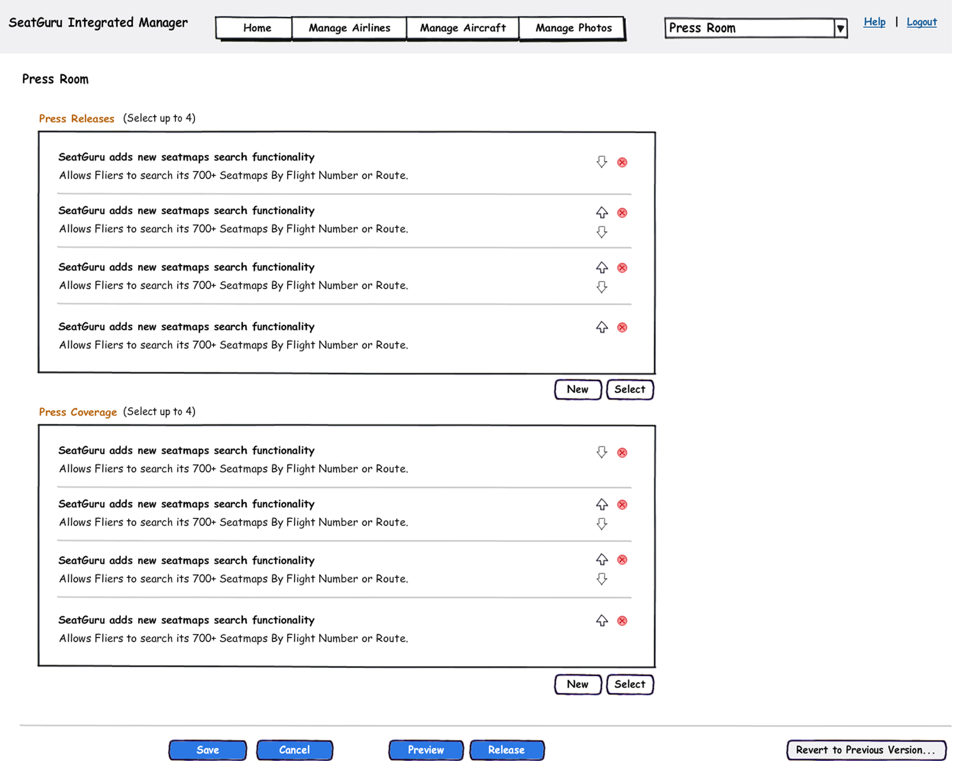Open the Manage Airlines tab

click(349, 28)
